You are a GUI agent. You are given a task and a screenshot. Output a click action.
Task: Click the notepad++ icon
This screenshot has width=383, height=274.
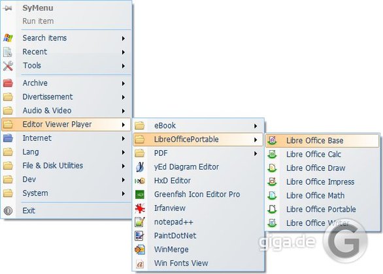pos(140,222)
